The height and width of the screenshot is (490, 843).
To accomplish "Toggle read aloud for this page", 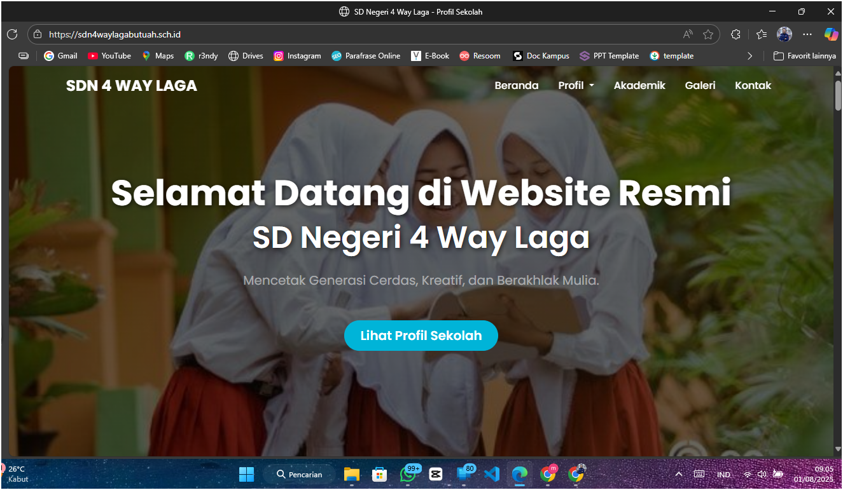I will [x=688, y=34].
